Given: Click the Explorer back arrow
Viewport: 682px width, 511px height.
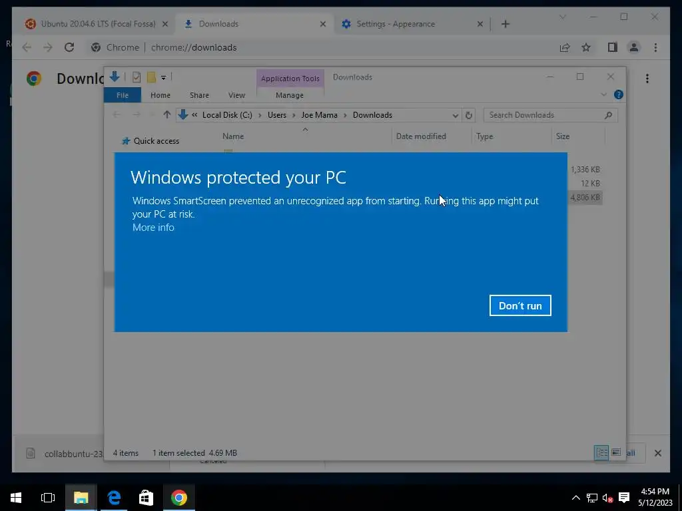Looking at the screenshot, I should coord(117,114).
